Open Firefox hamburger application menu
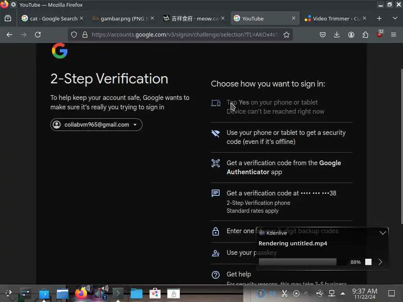Viewport: 403px width, 302px height. (394, 35)
